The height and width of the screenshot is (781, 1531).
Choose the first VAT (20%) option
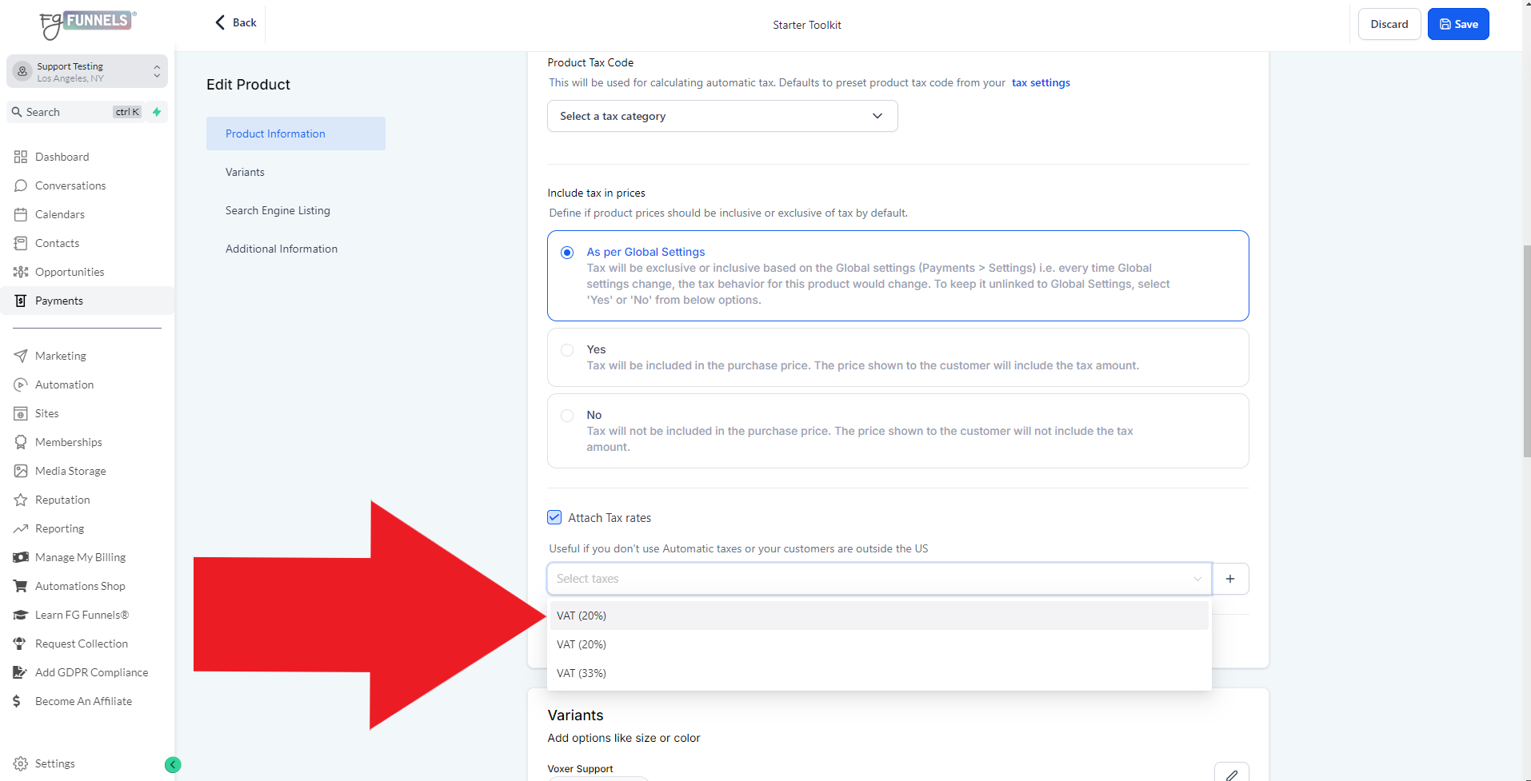pyautogui.click(x=879, y=616)
